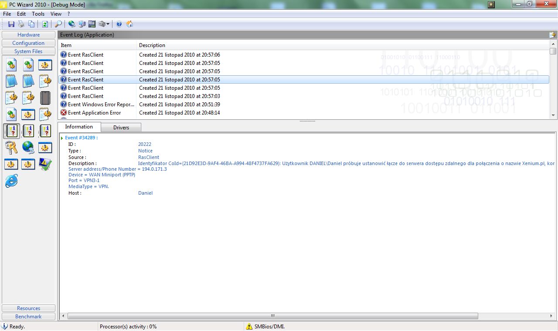
Task: Select the blue window gear icon in the top sidebar row
Action: (45, 65)
